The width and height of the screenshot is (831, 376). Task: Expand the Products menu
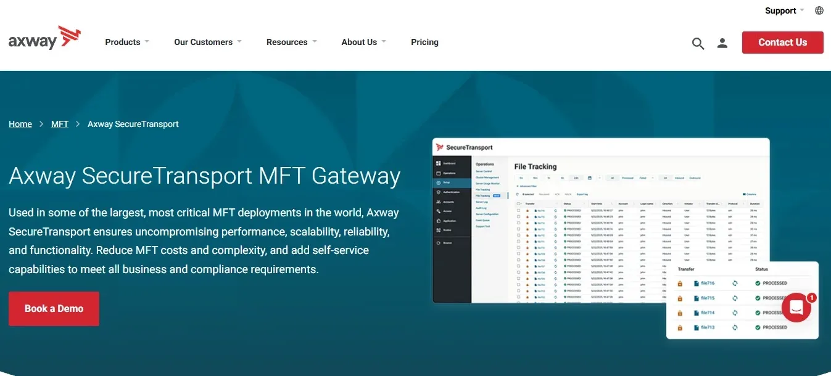pos(127,42)
